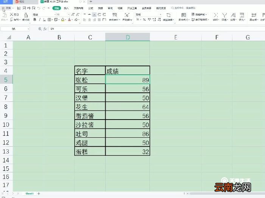The width and height of the screenshot is (265, 198).
Task: Open a new document tab with plus
Action: tap(91, 2)
